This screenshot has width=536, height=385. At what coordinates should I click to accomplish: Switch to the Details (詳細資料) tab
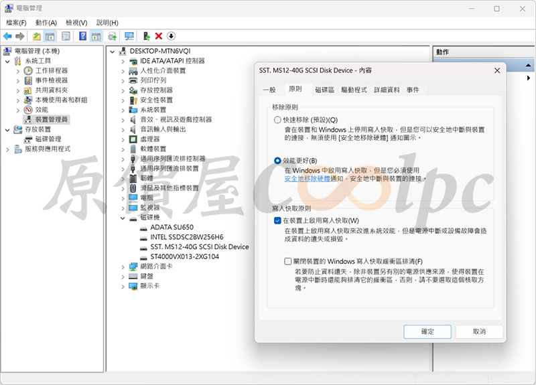(387, 90)
